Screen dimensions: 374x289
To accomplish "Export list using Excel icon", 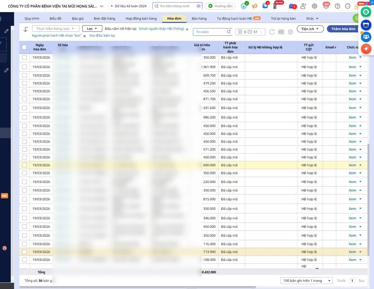I will point(281,32).
